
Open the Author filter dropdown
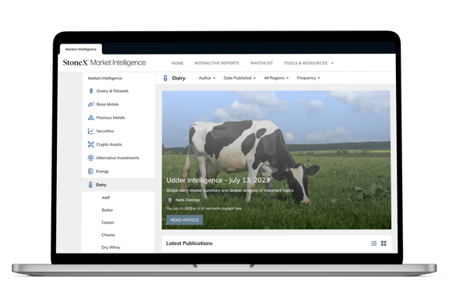point(207,78)
